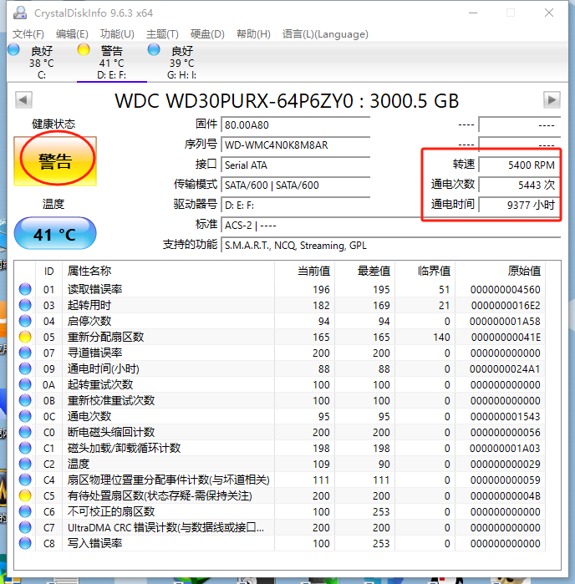Select the C: drive tab at 38 °C

click(x=41, y=62)
